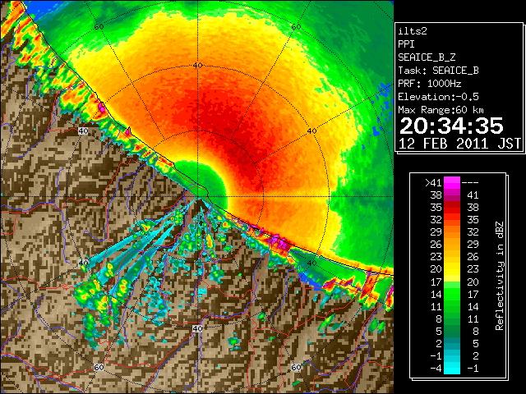
Task: Click the 'Task: SEAICE_B' line
Action: [438, 71]
